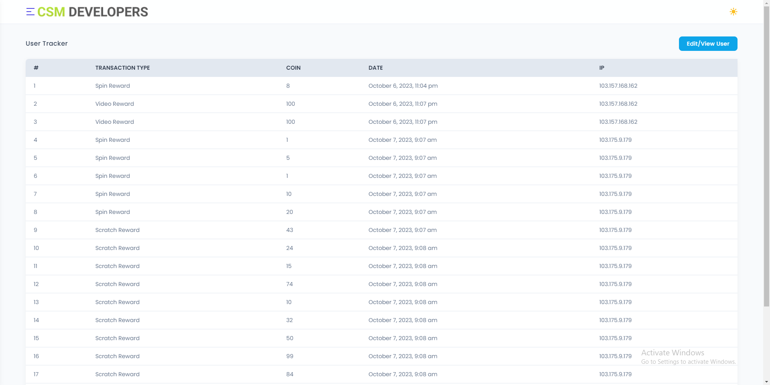
Task: Click the TRANSACTION TYPE column header
Action: coord(122,68)
